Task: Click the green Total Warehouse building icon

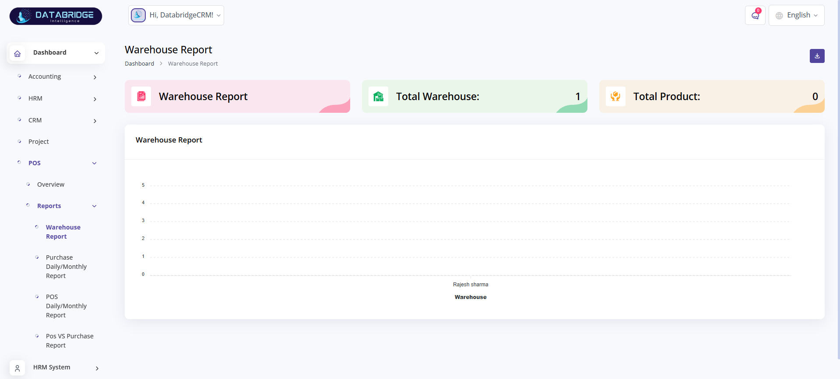Action: pos(378,96)
